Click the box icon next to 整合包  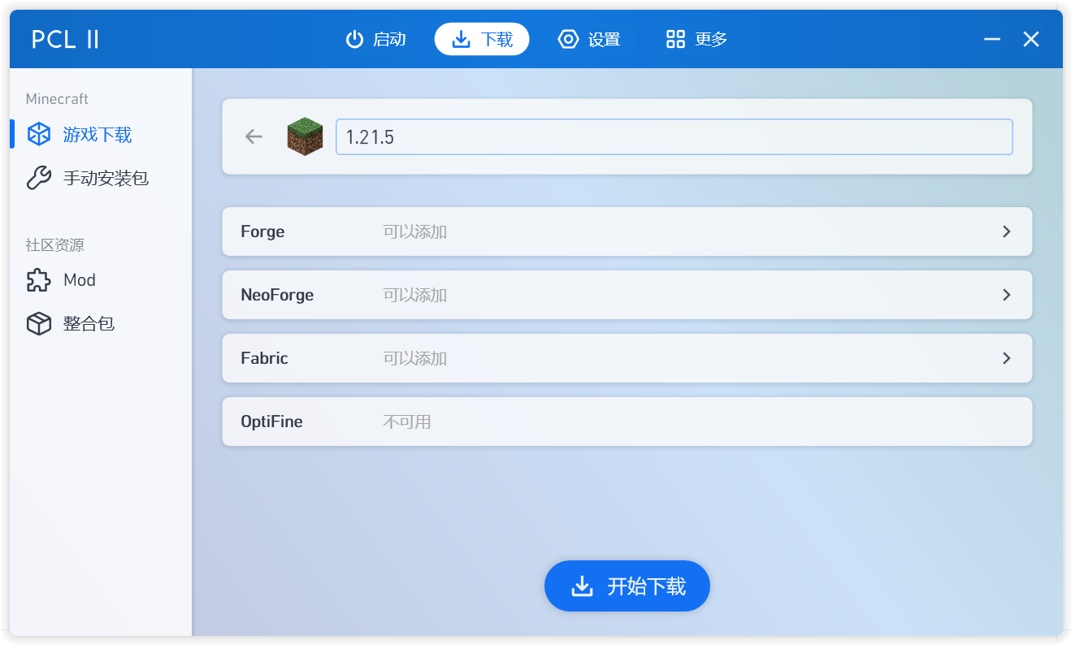[39, 324]
